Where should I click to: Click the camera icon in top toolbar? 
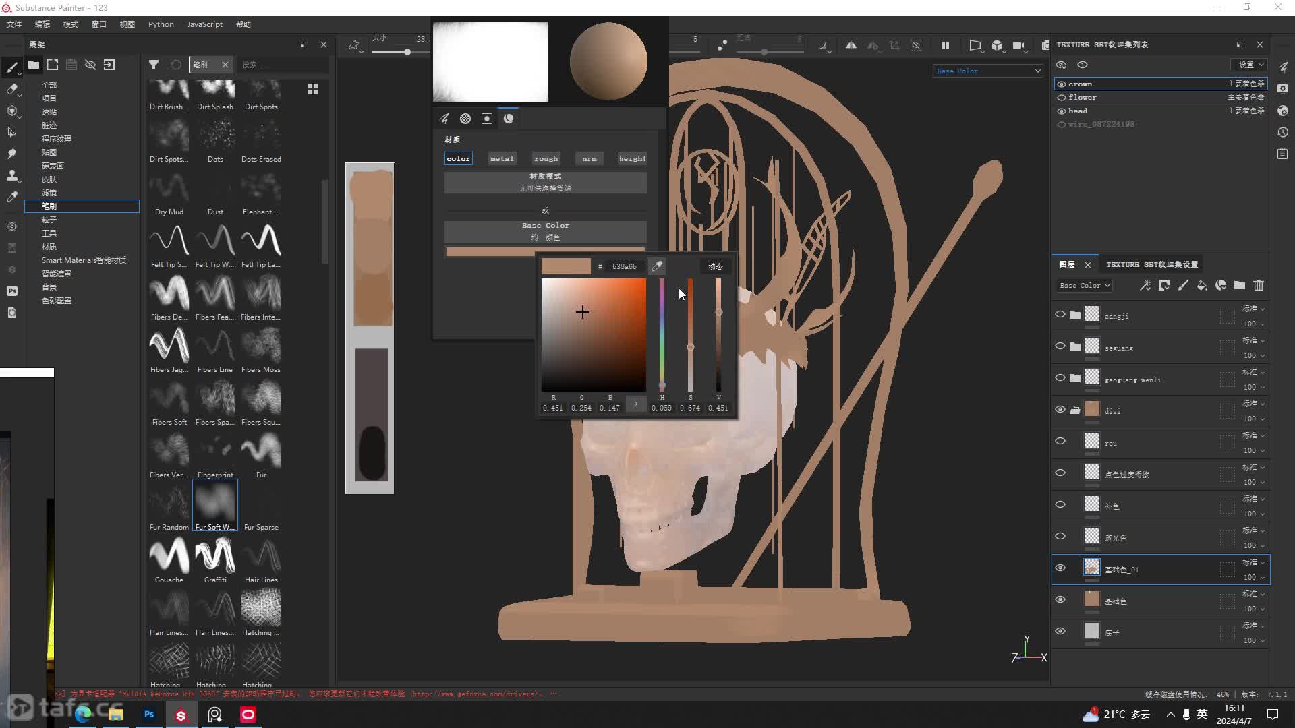pyautogui.click(x=1018, y=45)
